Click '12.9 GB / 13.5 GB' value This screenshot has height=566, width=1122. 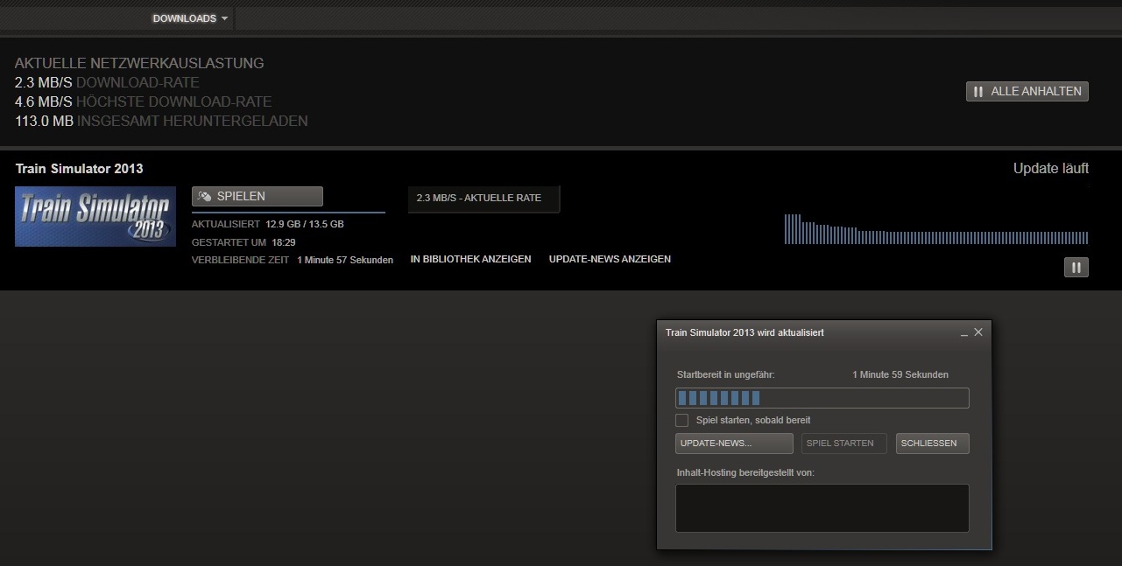(x=305, y=224)
